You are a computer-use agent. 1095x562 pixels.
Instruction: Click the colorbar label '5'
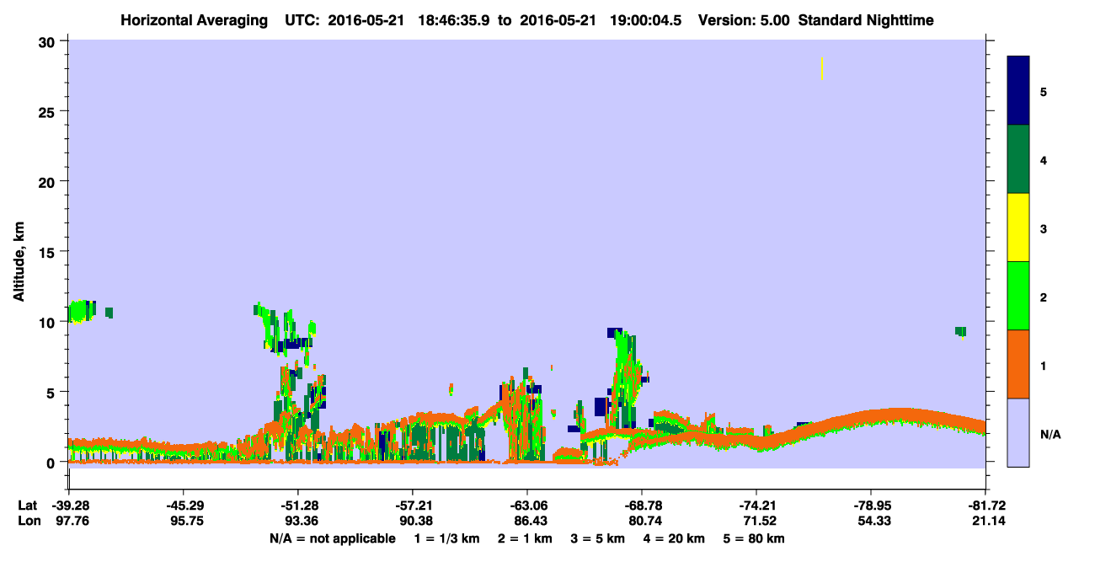[1044, 91]
